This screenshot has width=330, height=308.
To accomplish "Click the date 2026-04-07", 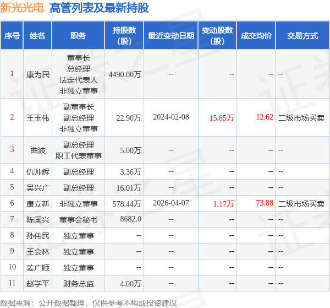I will [x=171, y=203].
